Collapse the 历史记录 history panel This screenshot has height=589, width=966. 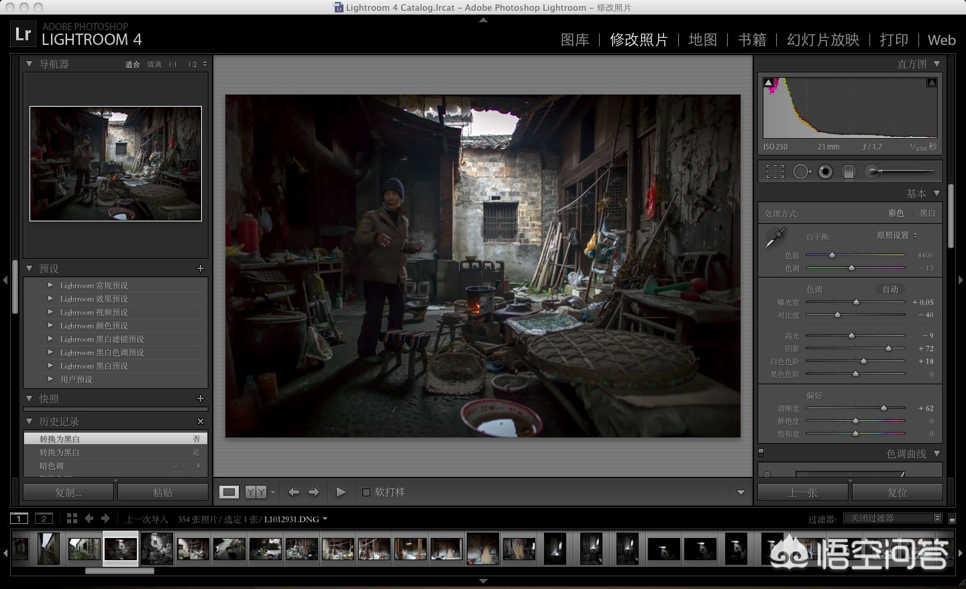pos(29,421)
